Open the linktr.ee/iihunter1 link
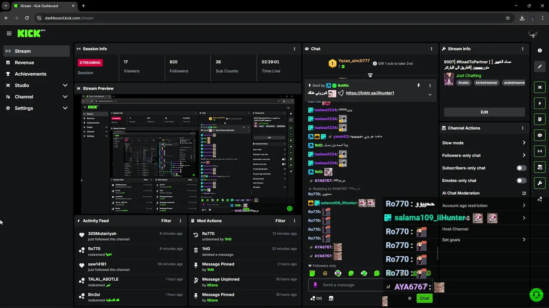This screenshot has width=549, height=308. [370, 93]
